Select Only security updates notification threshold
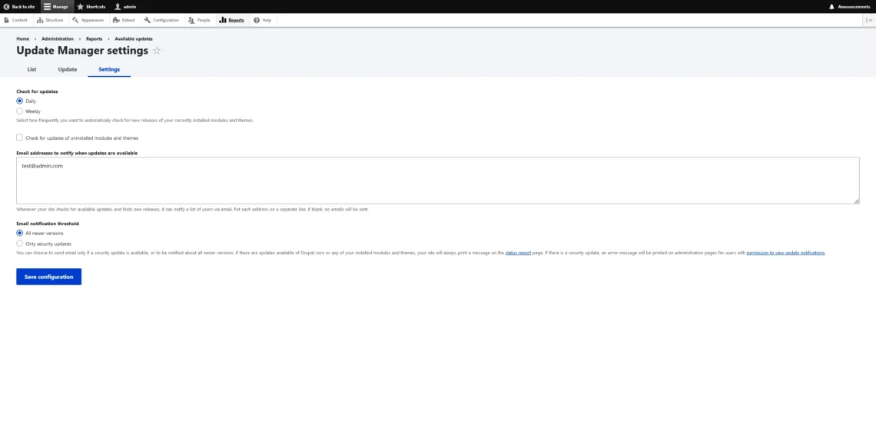876x444 pixels. click(x=19, y=244)
